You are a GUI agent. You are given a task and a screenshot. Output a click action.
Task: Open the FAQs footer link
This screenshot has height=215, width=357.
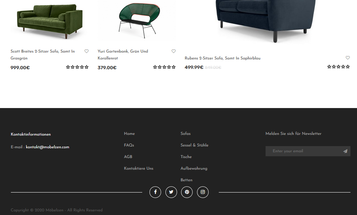coord(129,145)
